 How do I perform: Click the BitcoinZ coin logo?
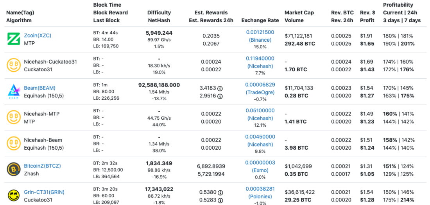point(14,170)
